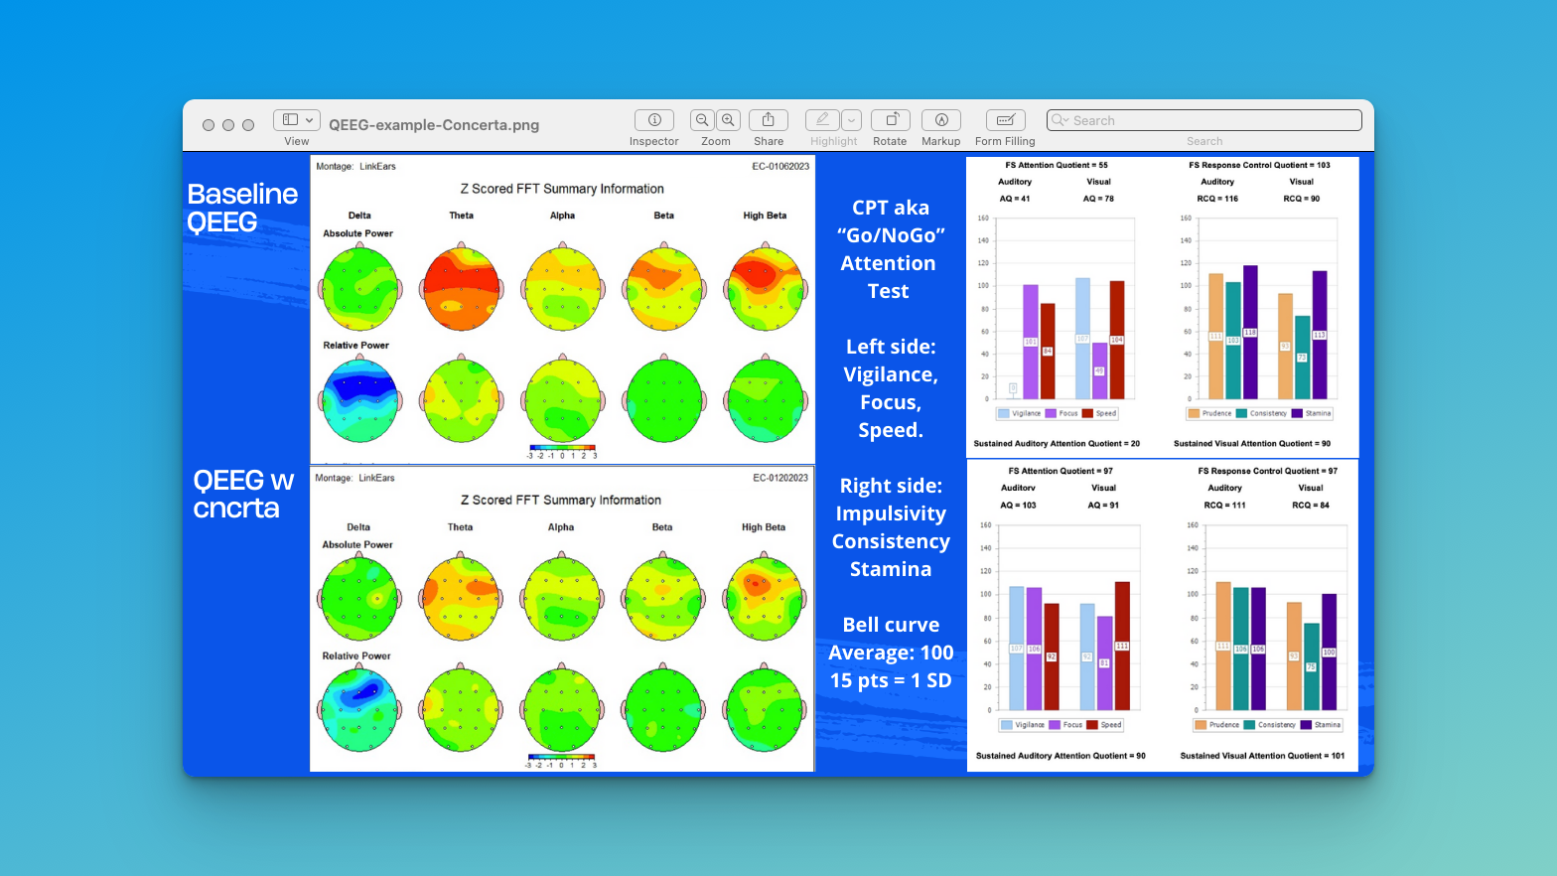Viewport: 1557px width, 876px height.
Task: Open the Share menu icon
Action: (768, 120)
